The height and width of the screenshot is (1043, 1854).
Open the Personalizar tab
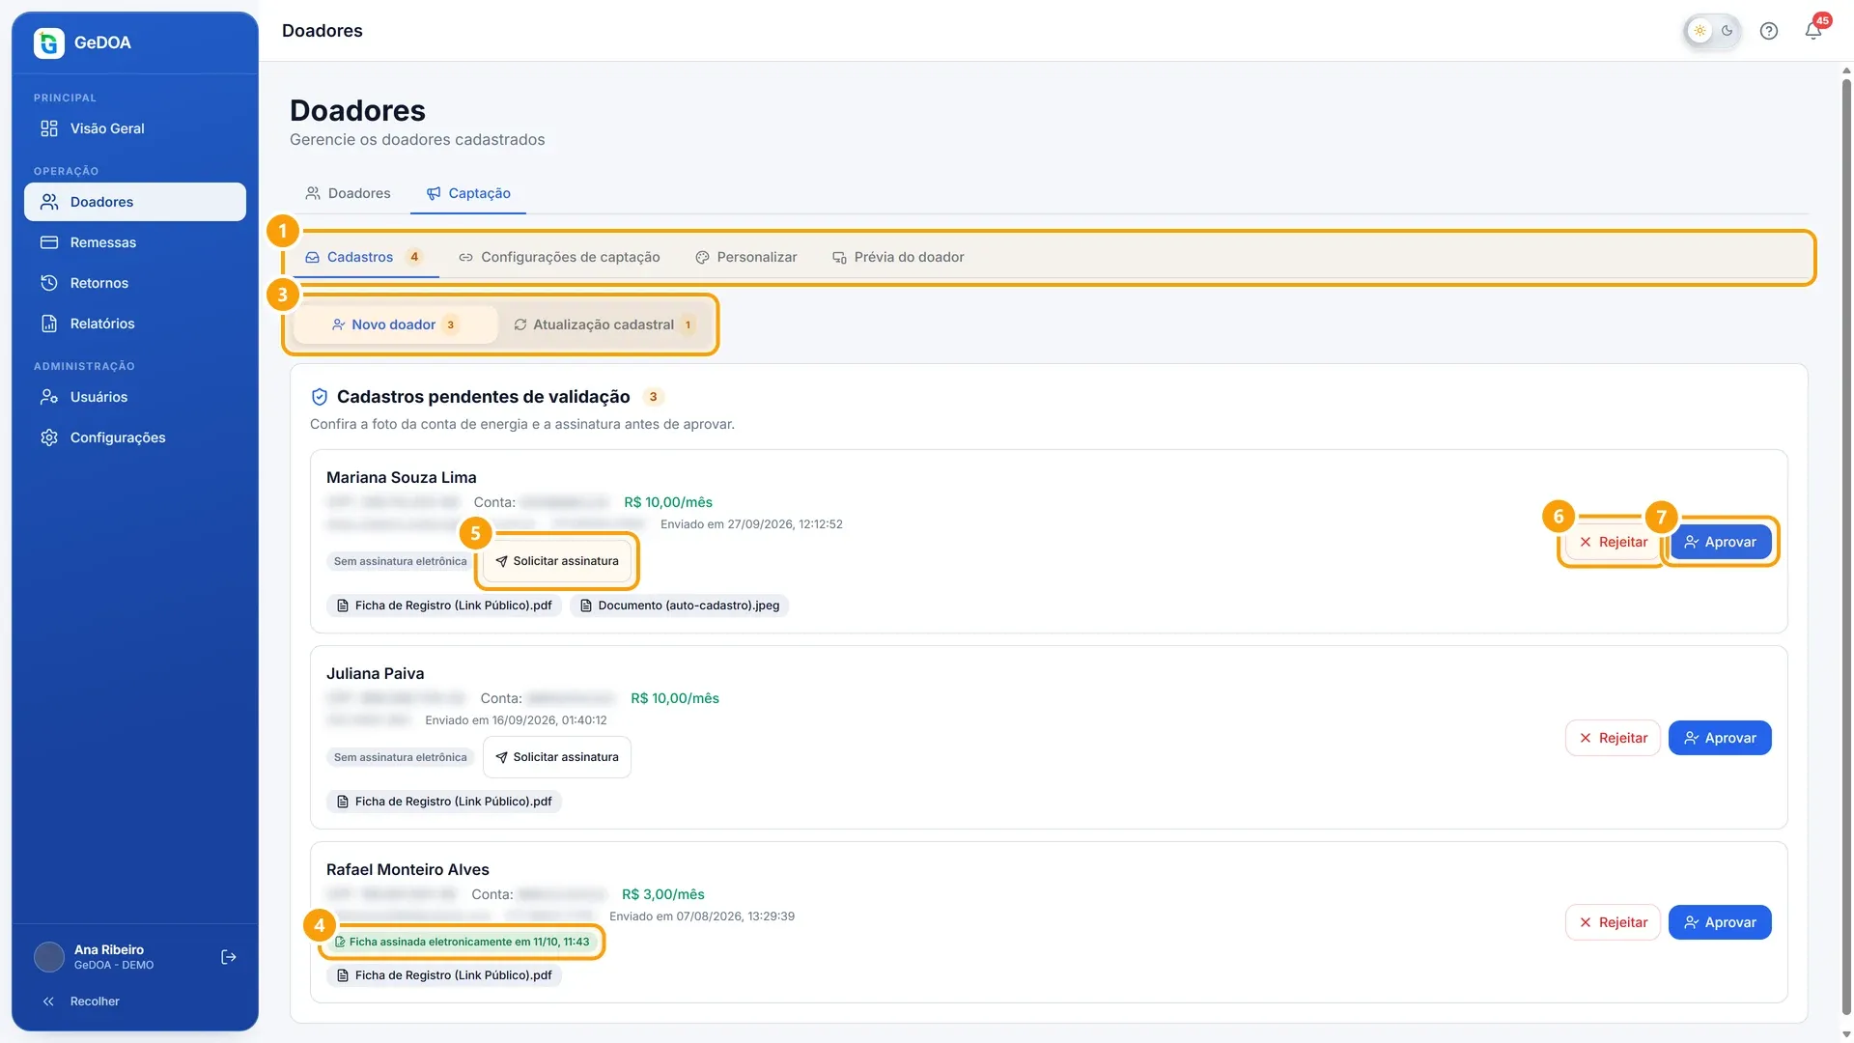tap(746, 257)
